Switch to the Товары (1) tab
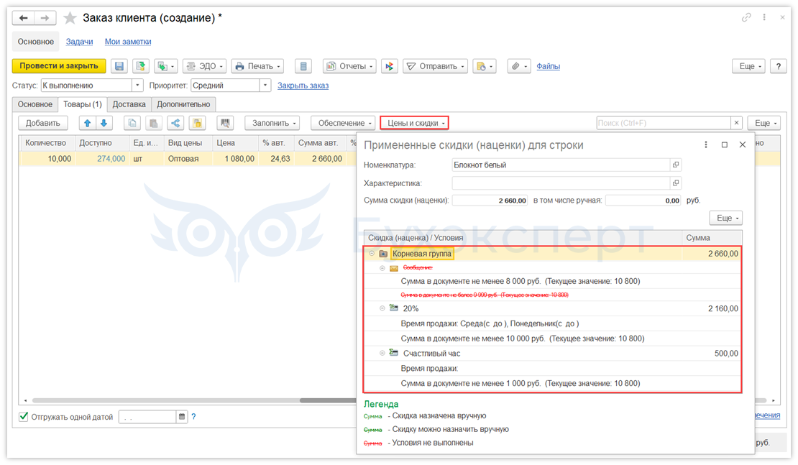The width and height of the screenshot is (798, 465). click(x=83, y=104)
